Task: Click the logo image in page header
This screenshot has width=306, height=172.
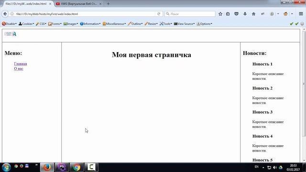Action: tap(10, 34)
